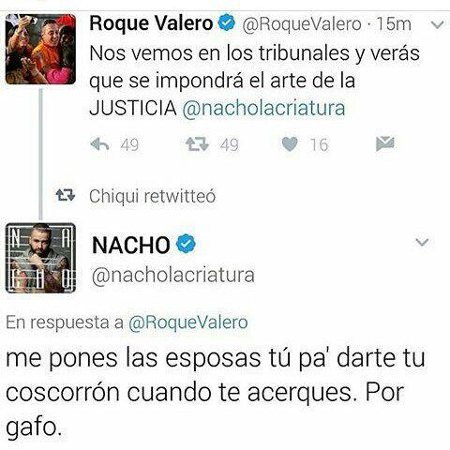
Task: Click Chiqui retwitteó label
Action: [153, 196]
